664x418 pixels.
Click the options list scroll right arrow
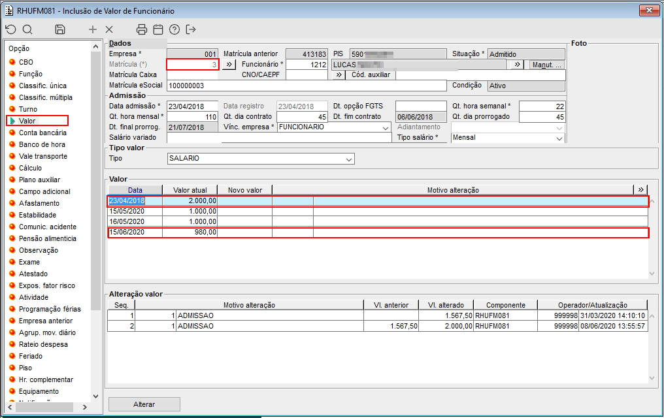[85, 407]
